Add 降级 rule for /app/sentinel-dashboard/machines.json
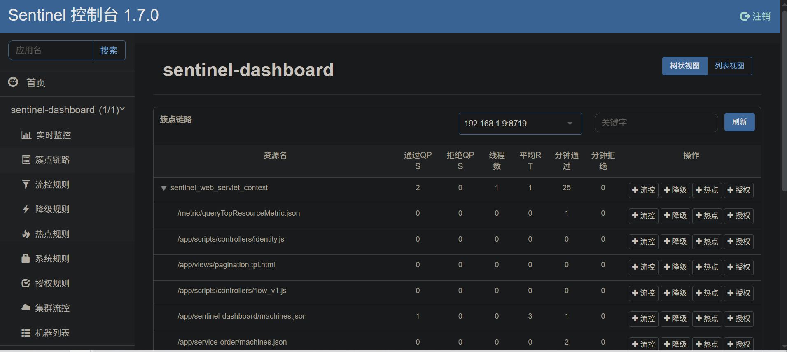Screen dimensions: 787x352 [675, 319]
